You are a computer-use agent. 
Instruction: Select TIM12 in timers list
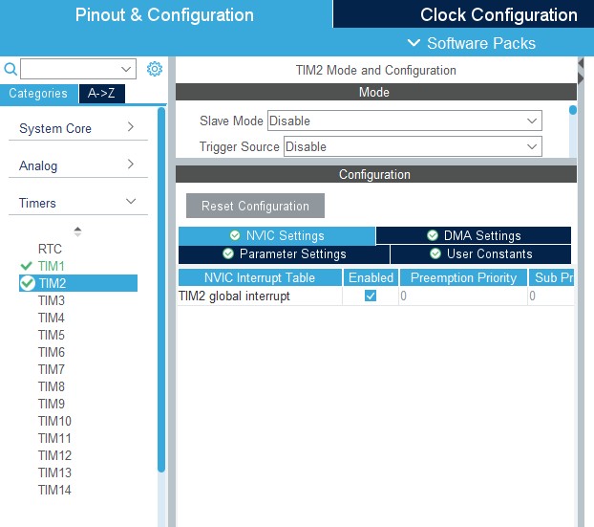[54, 455]
